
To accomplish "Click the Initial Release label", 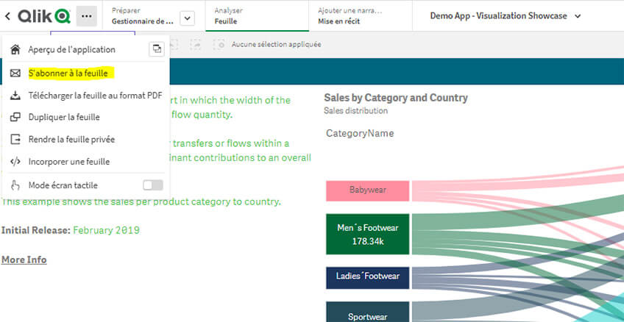I will coord(36,230).
